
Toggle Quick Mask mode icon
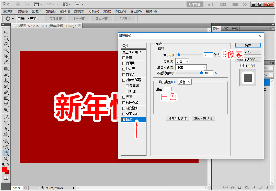pos(6,178)
